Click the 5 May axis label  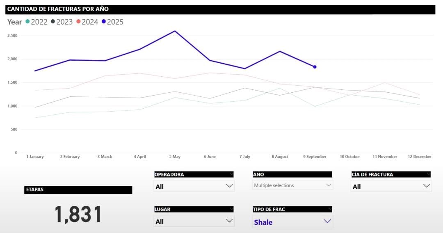coord(175,157)
